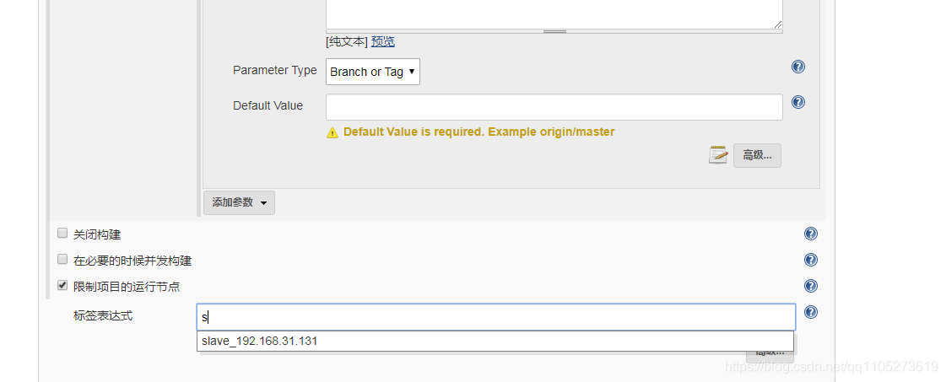Click the 预览 preview link
This screenshot has width=946, height=382.
(382, 41)
